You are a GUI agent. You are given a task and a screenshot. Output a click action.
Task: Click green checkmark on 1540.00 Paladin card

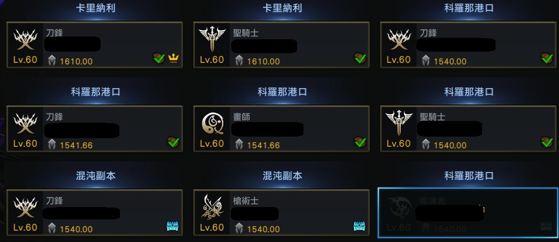[547, 142]
